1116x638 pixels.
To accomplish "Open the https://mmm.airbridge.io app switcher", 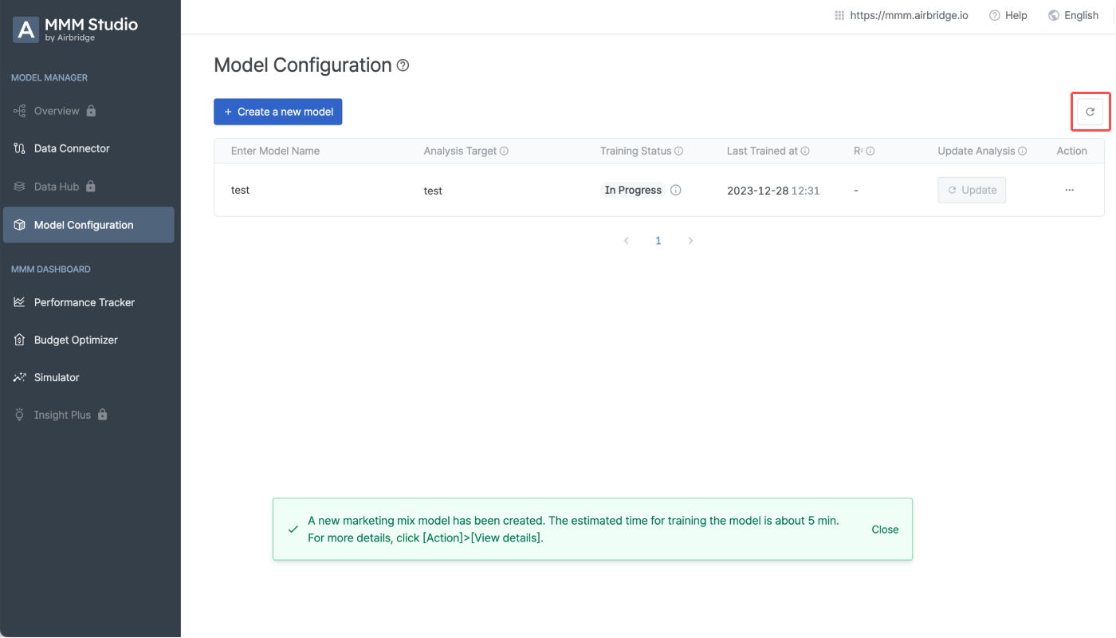I will tap(901, 15).
